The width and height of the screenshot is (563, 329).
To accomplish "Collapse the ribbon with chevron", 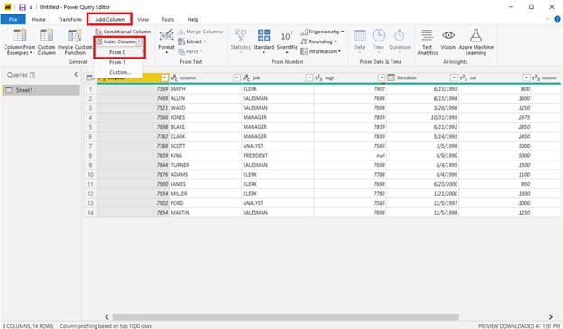I will click(547, 19).
